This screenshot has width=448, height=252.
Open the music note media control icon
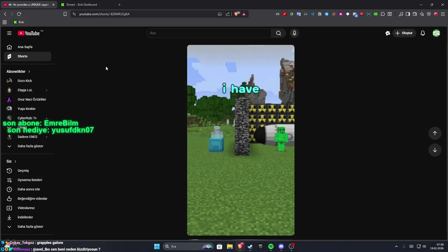click(401, 14)
